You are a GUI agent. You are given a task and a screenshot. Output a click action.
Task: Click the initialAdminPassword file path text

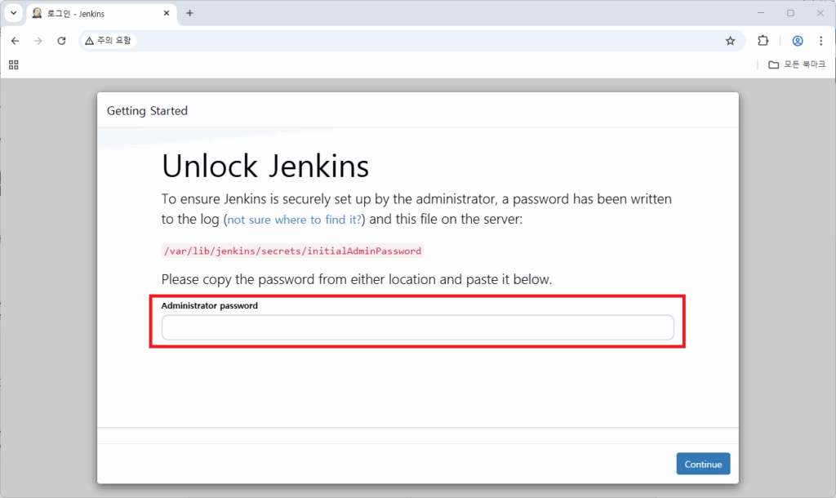292,251
